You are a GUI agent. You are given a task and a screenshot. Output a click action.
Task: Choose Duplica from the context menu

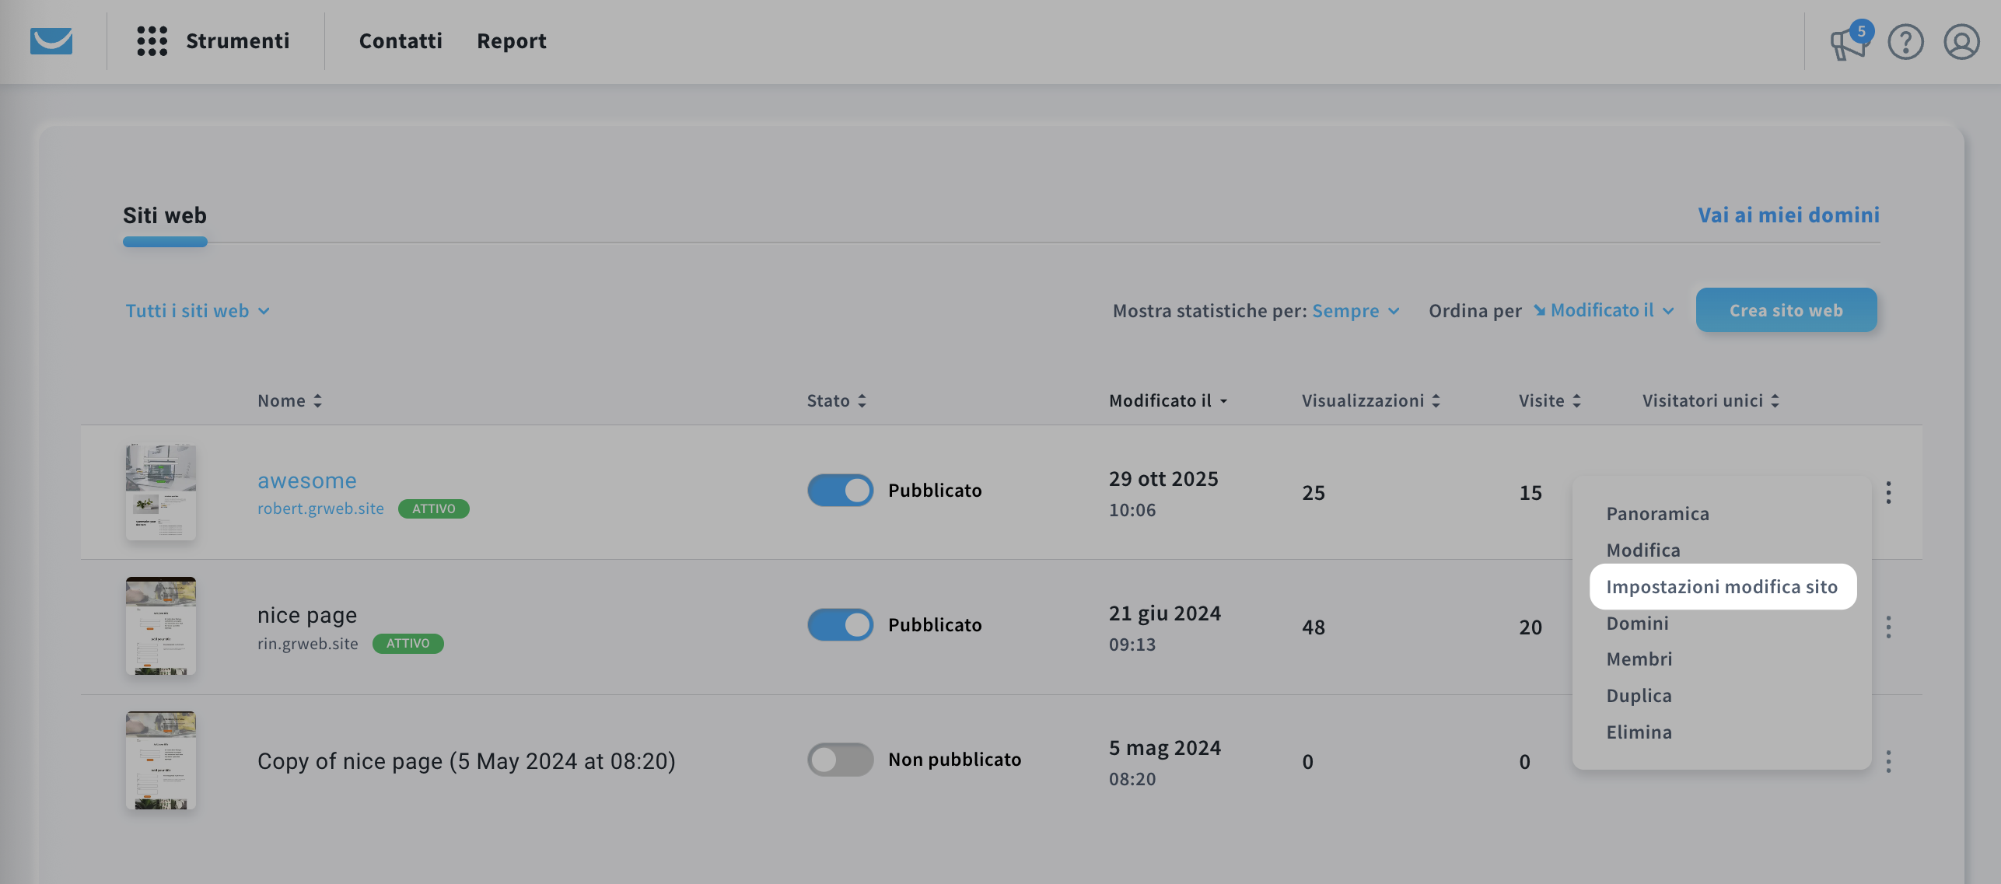pyautogui.click(x=1639, y=696)
